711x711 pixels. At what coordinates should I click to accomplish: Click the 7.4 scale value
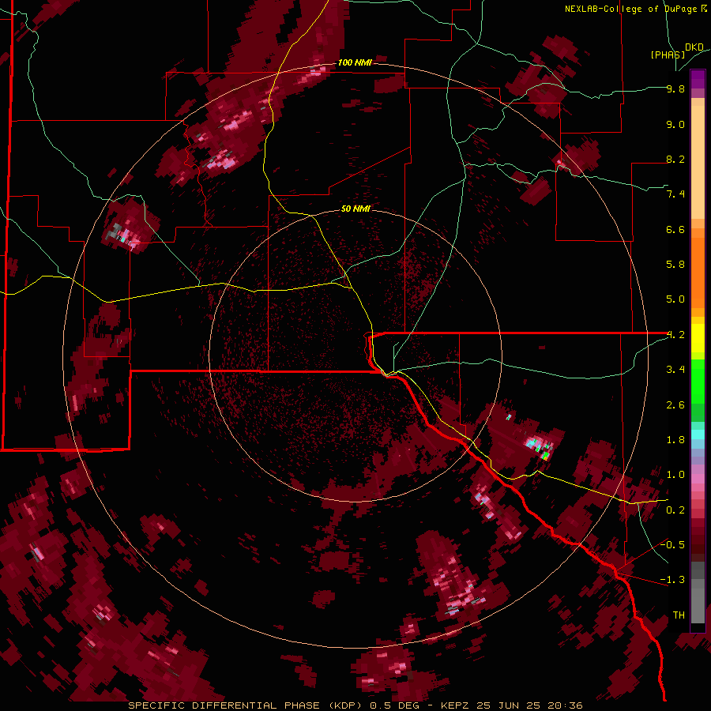675,194
